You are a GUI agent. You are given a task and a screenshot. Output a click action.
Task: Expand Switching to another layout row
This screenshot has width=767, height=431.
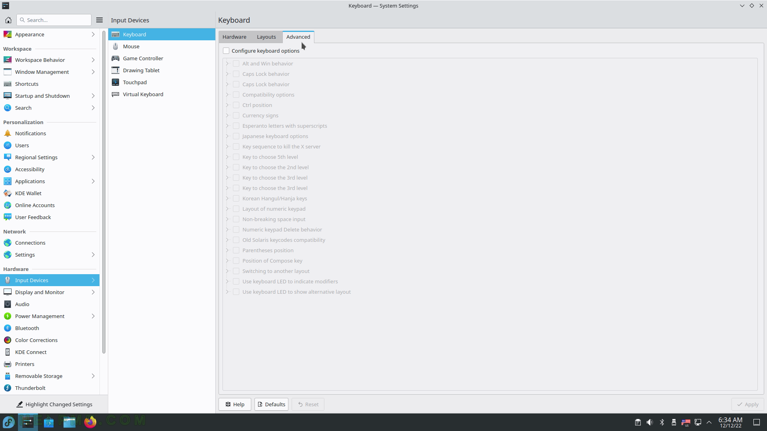pos(227,271)
